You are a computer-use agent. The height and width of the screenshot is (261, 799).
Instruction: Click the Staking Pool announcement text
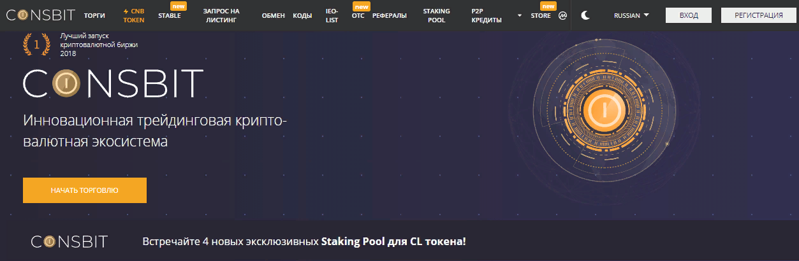(304, 242)
